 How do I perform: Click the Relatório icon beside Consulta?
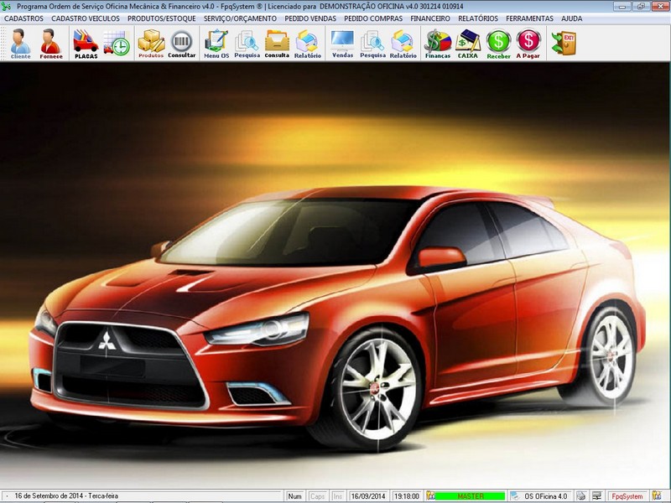pyautogui.click(x=307, y=44)
